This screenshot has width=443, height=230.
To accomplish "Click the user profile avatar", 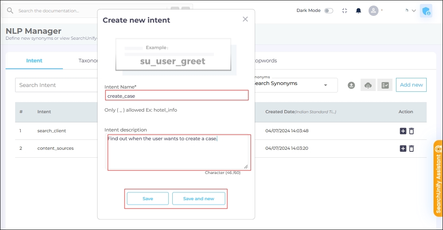I will pos(373,11).
